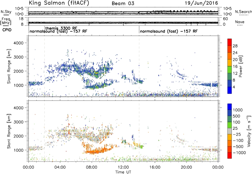The image size is (252, 174).
Task: Click the 'N.Sky' legend label
Action: [6, 12]
